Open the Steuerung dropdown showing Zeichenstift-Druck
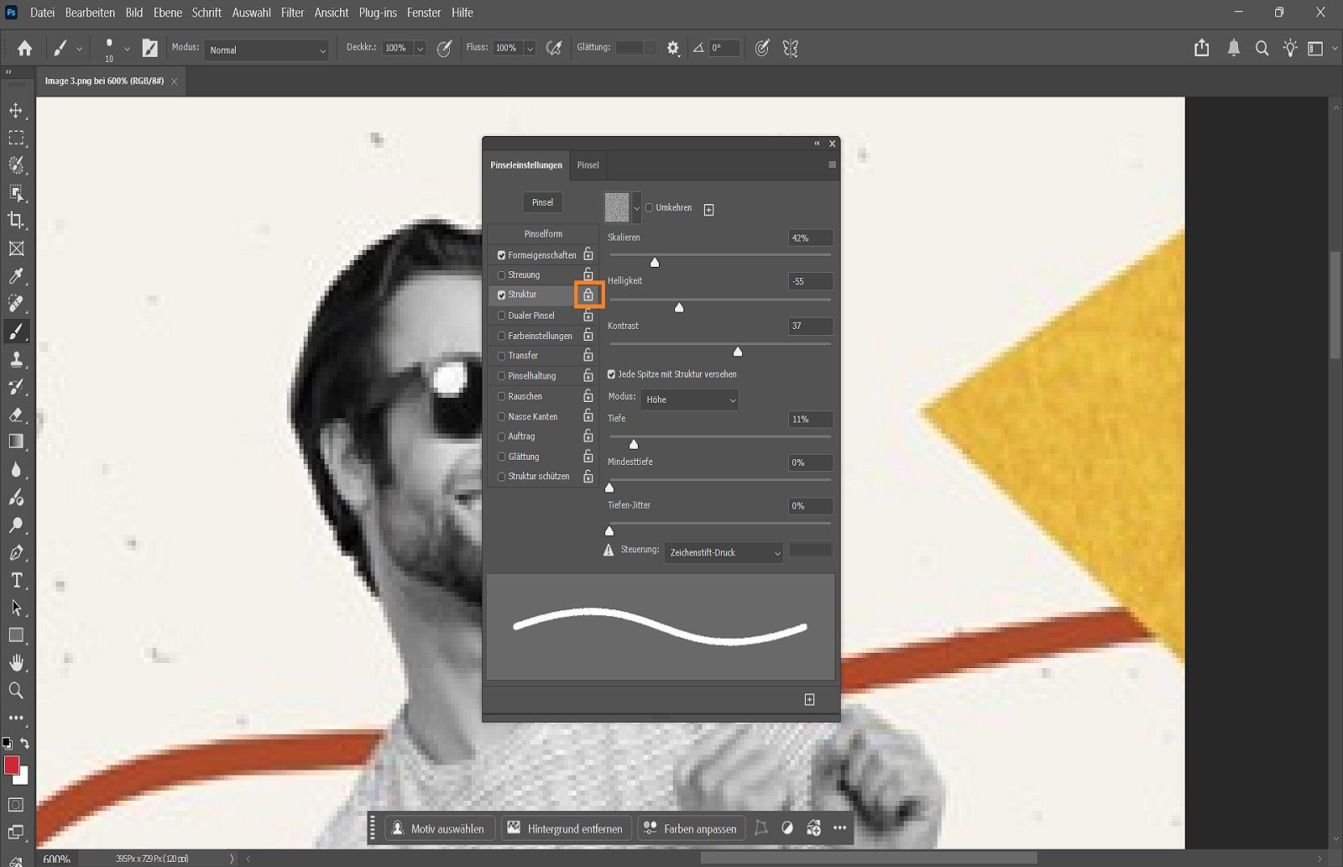This screenshot has height=867, width=1343. tap(723, 552)
